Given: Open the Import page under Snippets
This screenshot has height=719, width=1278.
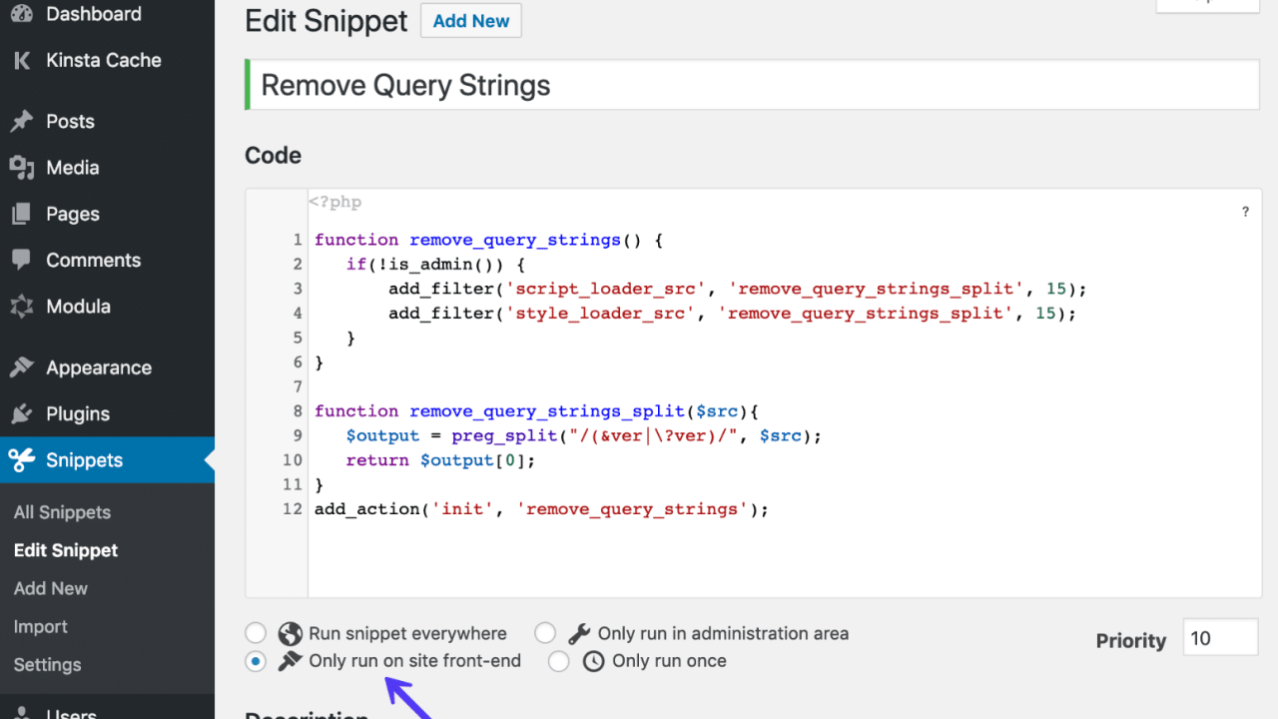Looking at the screenshot, I should (x=40, y=626).
